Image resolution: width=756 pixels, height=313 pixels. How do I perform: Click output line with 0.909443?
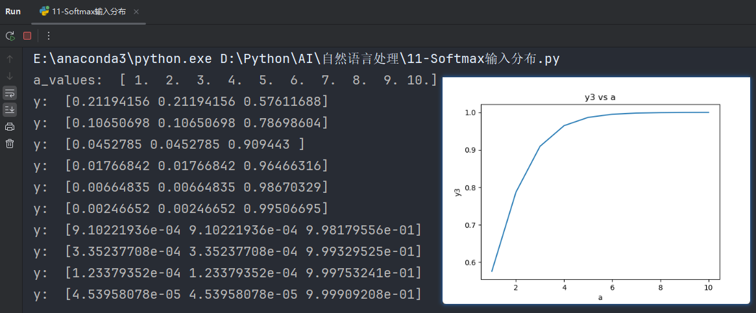pos(169,144)
